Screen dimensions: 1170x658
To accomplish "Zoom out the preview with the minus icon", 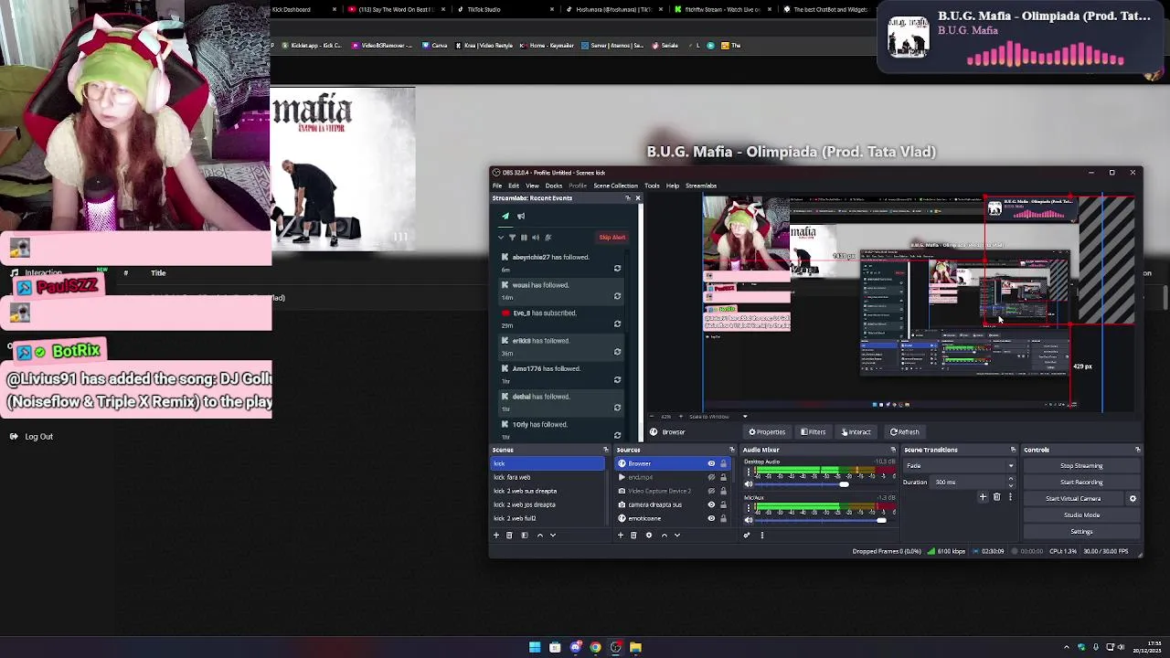I will (652, 417).
